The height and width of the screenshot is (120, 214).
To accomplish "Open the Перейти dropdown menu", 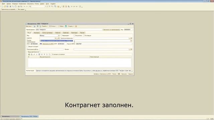I will coord(45,26).
